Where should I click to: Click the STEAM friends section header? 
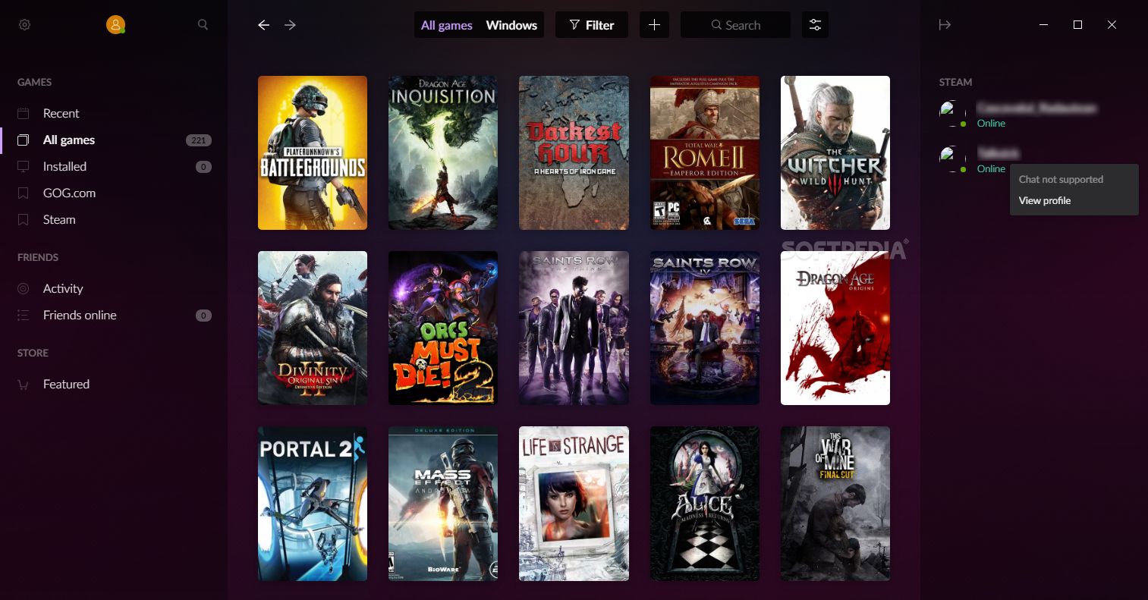pos(955,82)
